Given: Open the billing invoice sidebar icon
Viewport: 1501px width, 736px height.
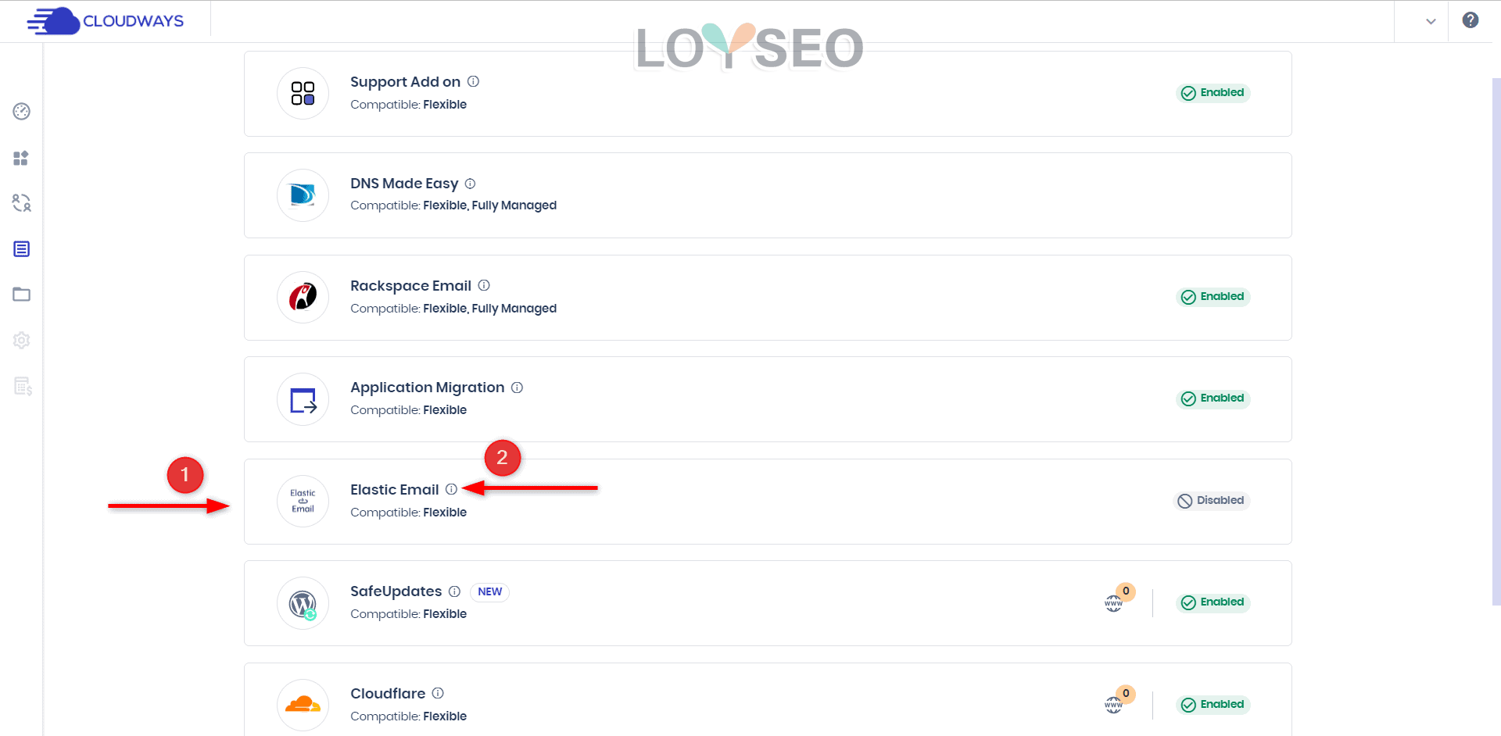Looking at the screenshot, I should pyautogui.click(x=23, y=386).
